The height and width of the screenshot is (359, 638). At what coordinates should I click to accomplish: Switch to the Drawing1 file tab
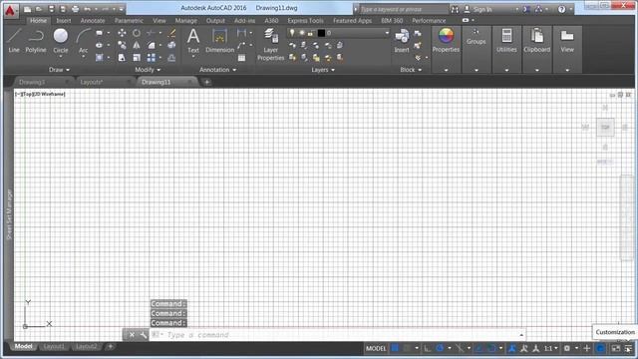32,82
